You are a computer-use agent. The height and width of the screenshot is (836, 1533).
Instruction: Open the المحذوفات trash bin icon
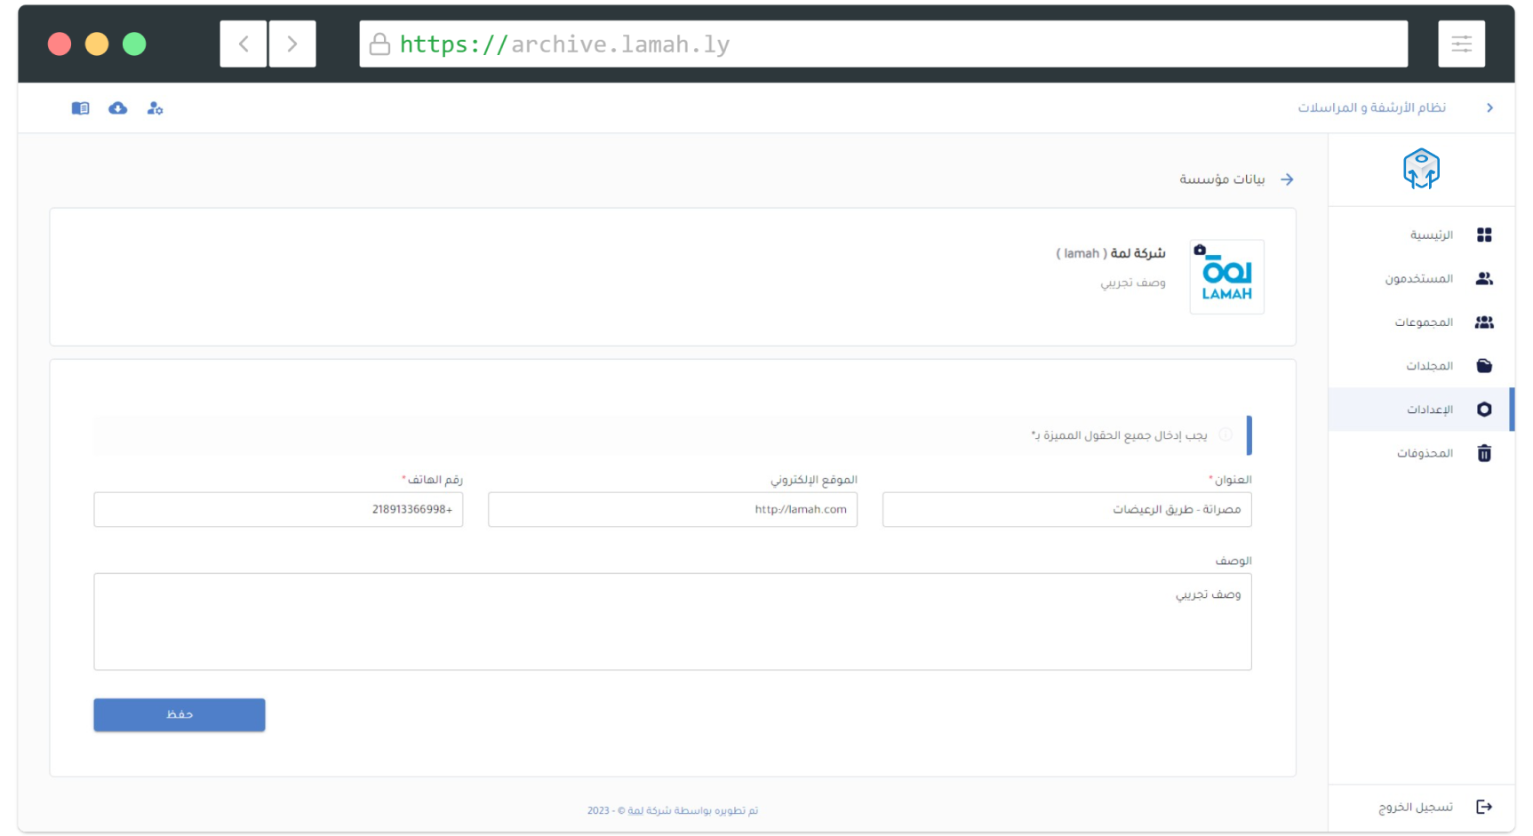1484,453
